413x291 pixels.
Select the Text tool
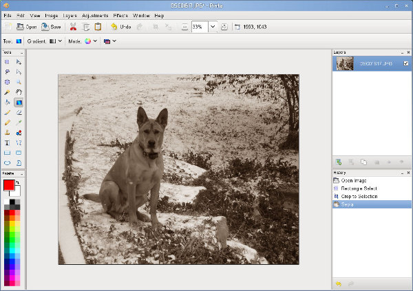click(x=7, y=142)
